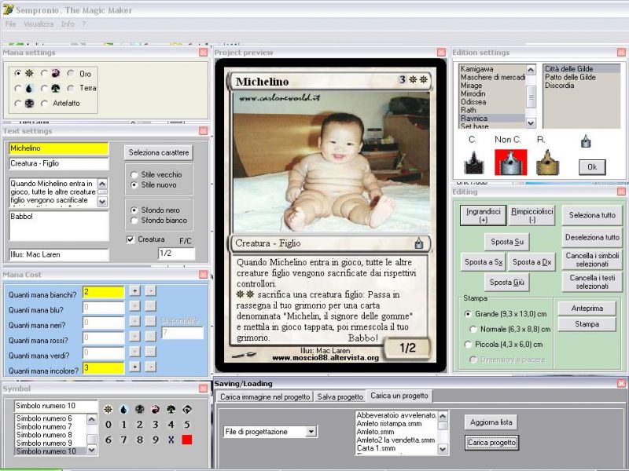Insert the tap arrow symbol from Symbol panel
The width and height of the screenshot is (629, 471).
coord(187,409)
